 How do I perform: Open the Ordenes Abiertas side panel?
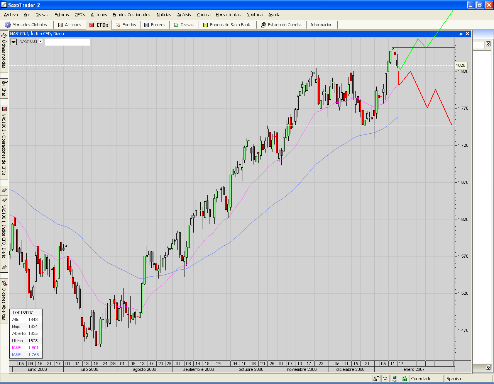tap(4, 300)
